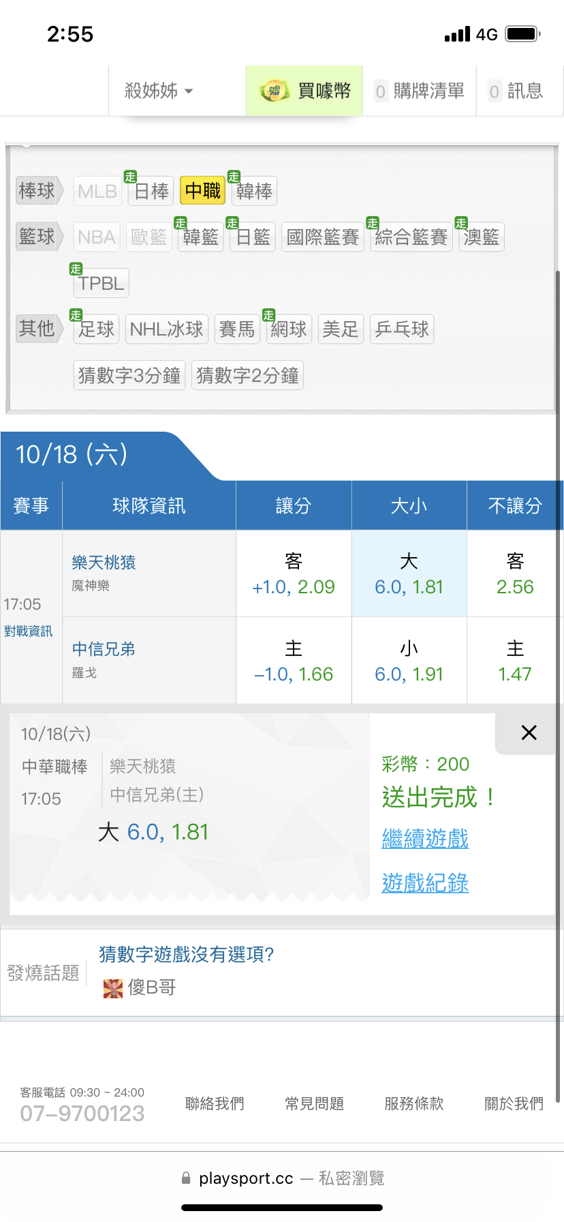Switch to 日棒 league
Image resolution: width=564 pixels, height=1222 pixels.
(151, 192)
